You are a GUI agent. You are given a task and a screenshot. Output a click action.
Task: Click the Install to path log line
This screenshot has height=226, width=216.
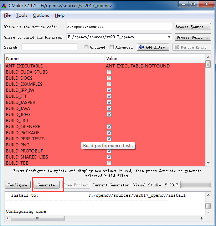(x=98, y=195)
